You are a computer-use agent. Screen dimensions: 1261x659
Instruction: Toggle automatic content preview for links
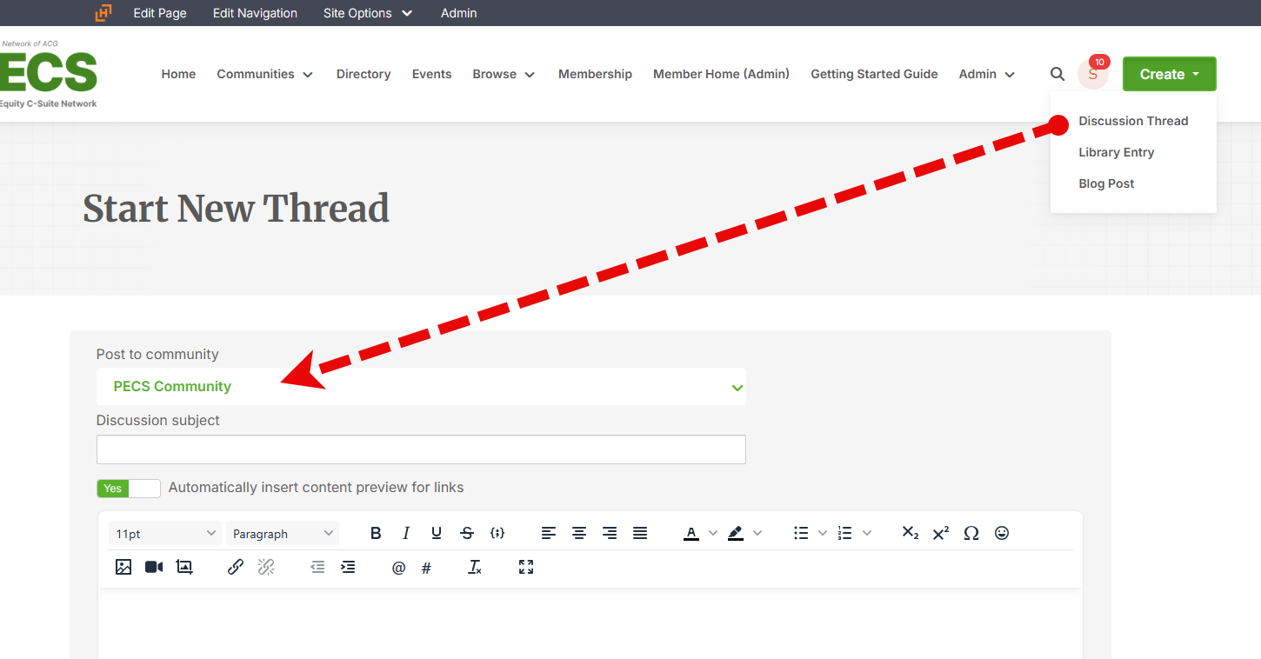click(x=129, y=488)
